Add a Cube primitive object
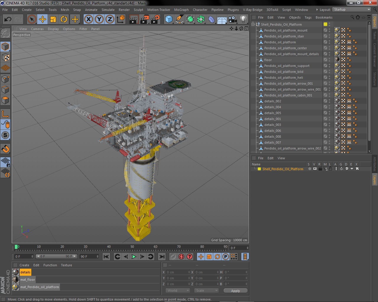This screenshot has width=378, height=302. coord(169,19)
